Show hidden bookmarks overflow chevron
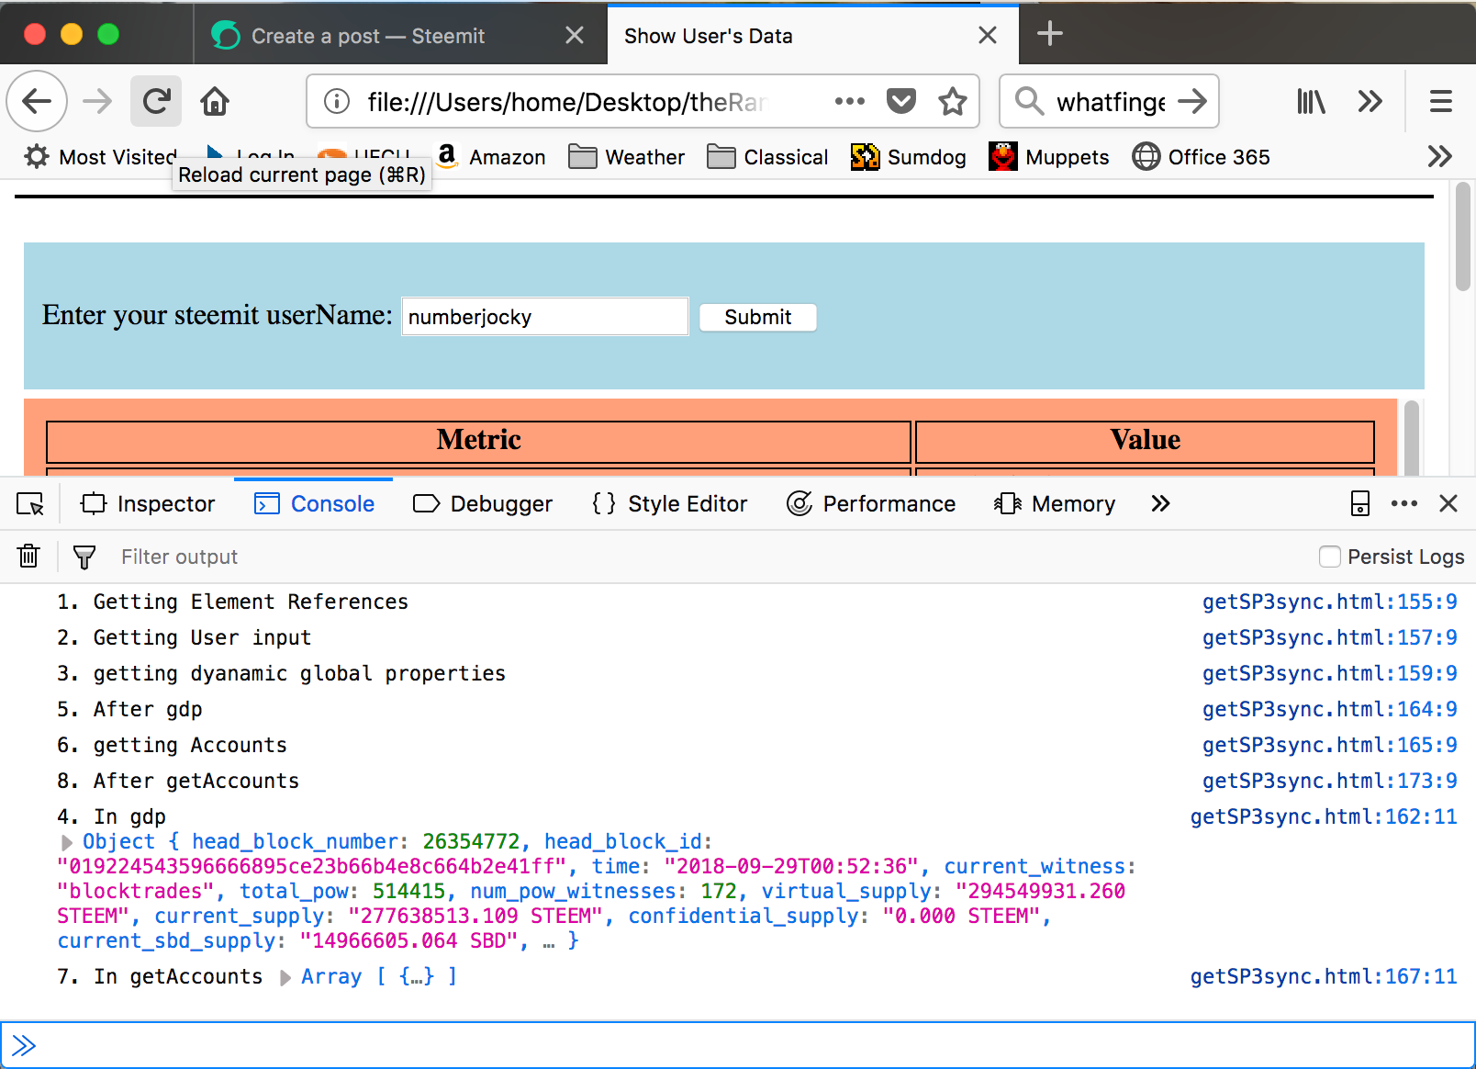 [x=1439, y=157]
